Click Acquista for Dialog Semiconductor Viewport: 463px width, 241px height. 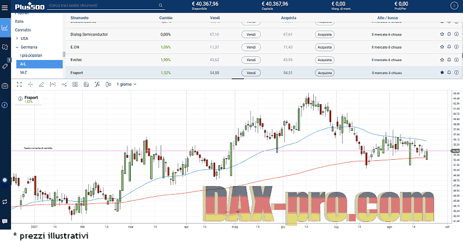[x=325, y=34]
